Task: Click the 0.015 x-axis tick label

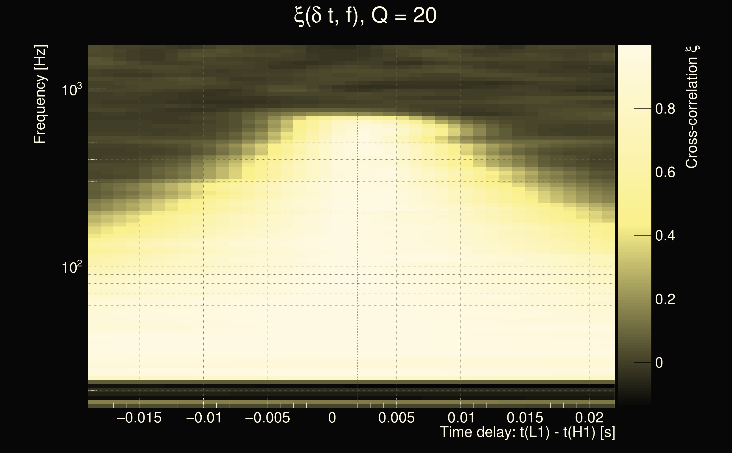Action: pyautogui.click(x=525, y=418)
